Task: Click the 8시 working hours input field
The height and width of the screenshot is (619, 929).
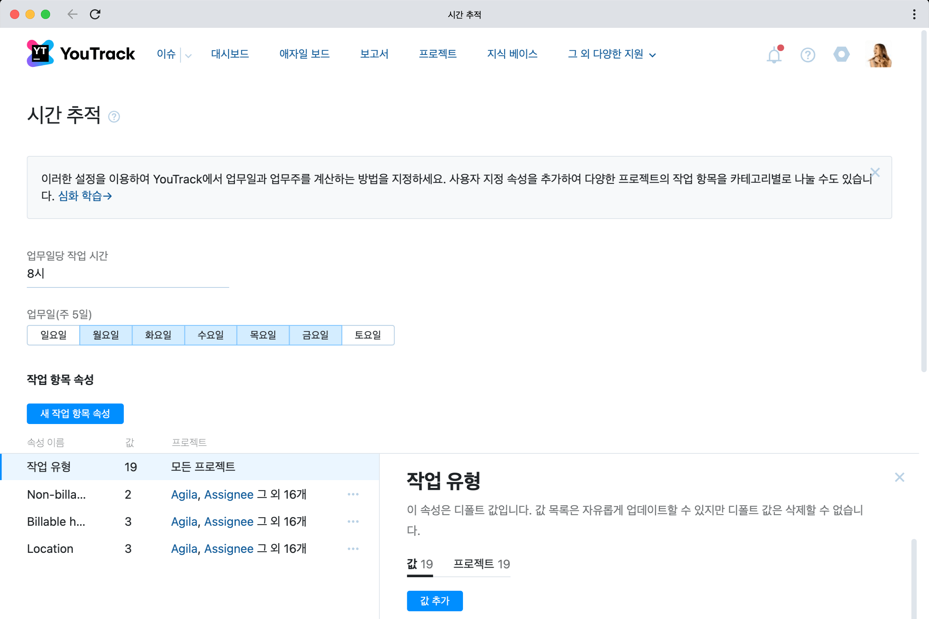Action: click(127, 273)
